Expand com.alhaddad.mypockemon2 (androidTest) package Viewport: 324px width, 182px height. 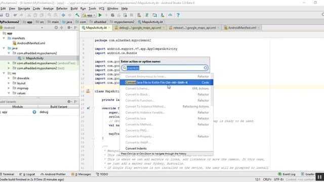[9, 63]
